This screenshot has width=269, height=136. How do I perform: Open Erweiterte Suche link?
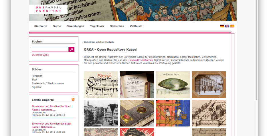click(x=40, y=55)
